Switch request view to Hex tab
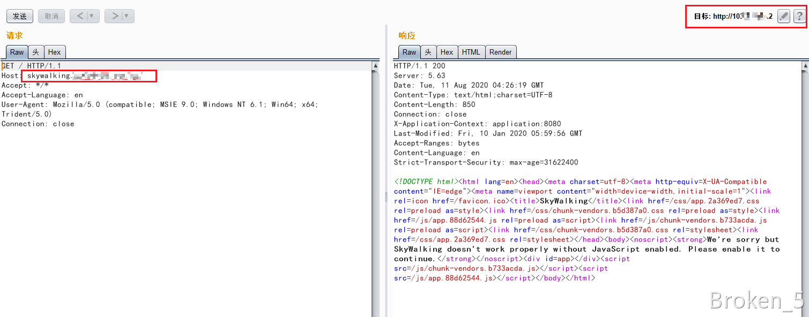The width and height of the screenshot is (809, 317). [54, 52]
